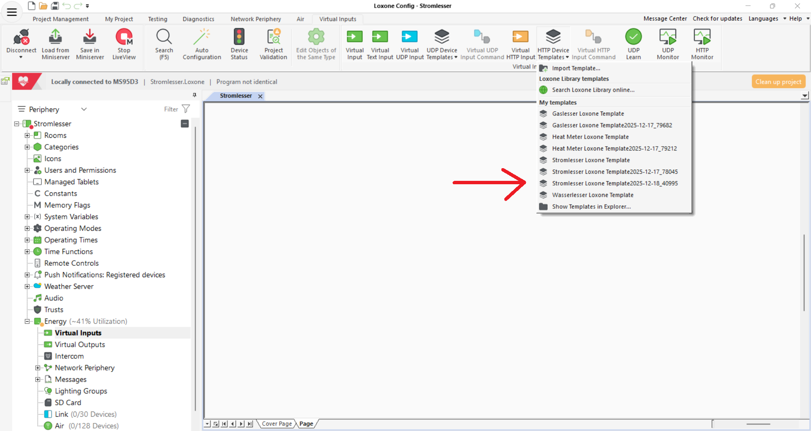Collapse the Stromlesser root tree node
Image resolution: width=811 pixels, height=431 pixels.
17,124
